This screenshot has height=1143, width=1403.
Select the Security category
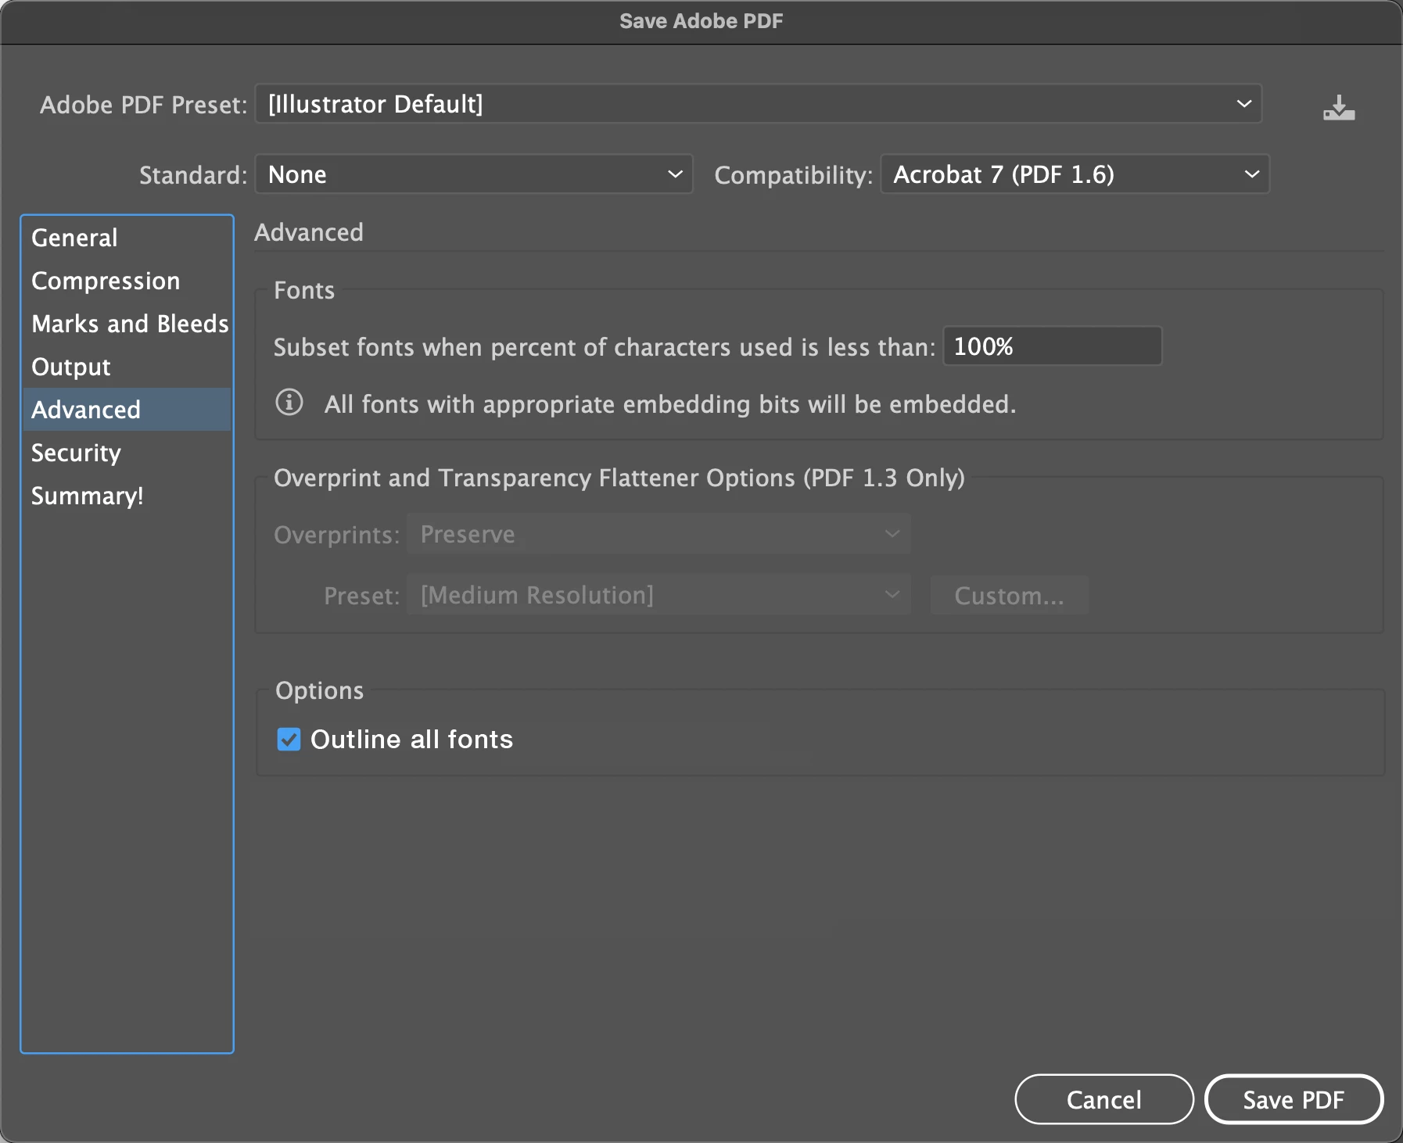pyautogui.click(x=127, y=453)
